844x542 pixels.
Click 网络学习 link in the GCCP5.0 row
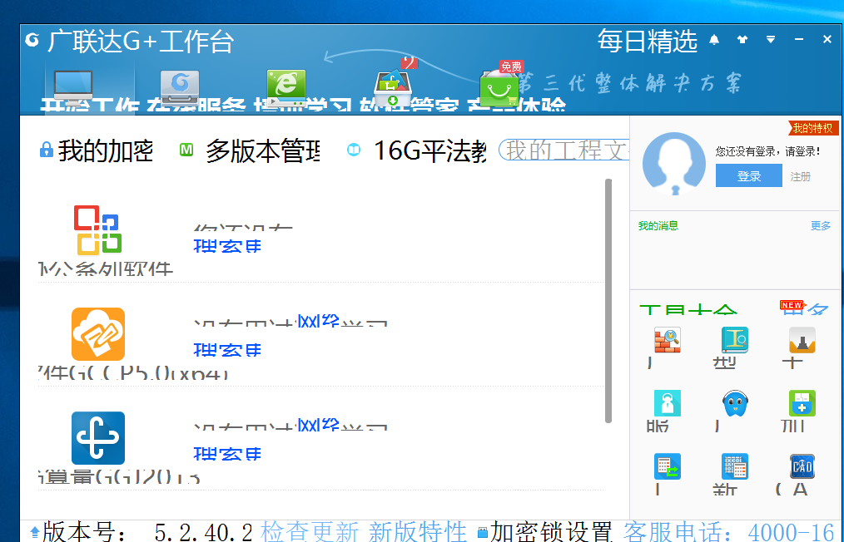point(319,321)
